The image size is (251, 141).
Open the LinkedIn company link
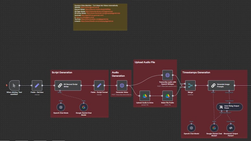coord(97,21)
